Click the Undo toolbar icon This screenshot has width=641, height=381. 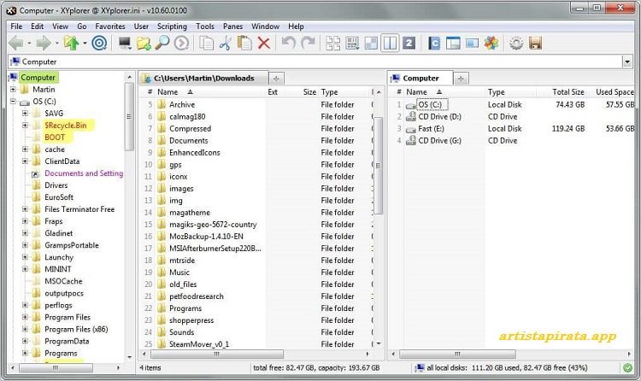pos(289,43)
